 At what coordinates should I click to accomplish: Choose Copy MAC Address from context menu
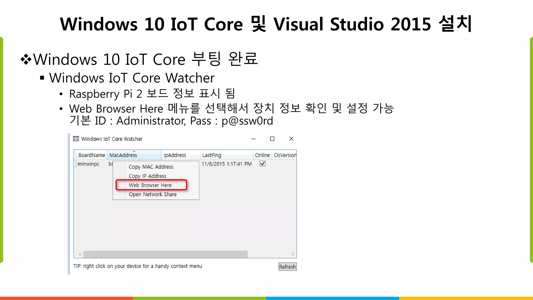tap(151, 167)
